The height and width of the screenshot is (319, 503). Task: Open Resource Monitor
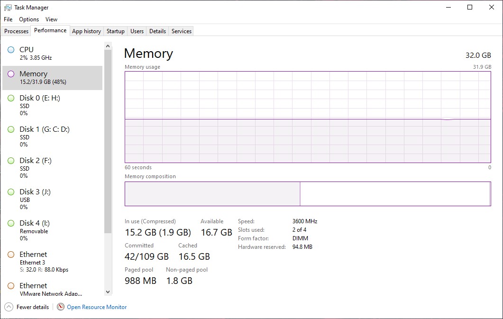pos(96,307)
